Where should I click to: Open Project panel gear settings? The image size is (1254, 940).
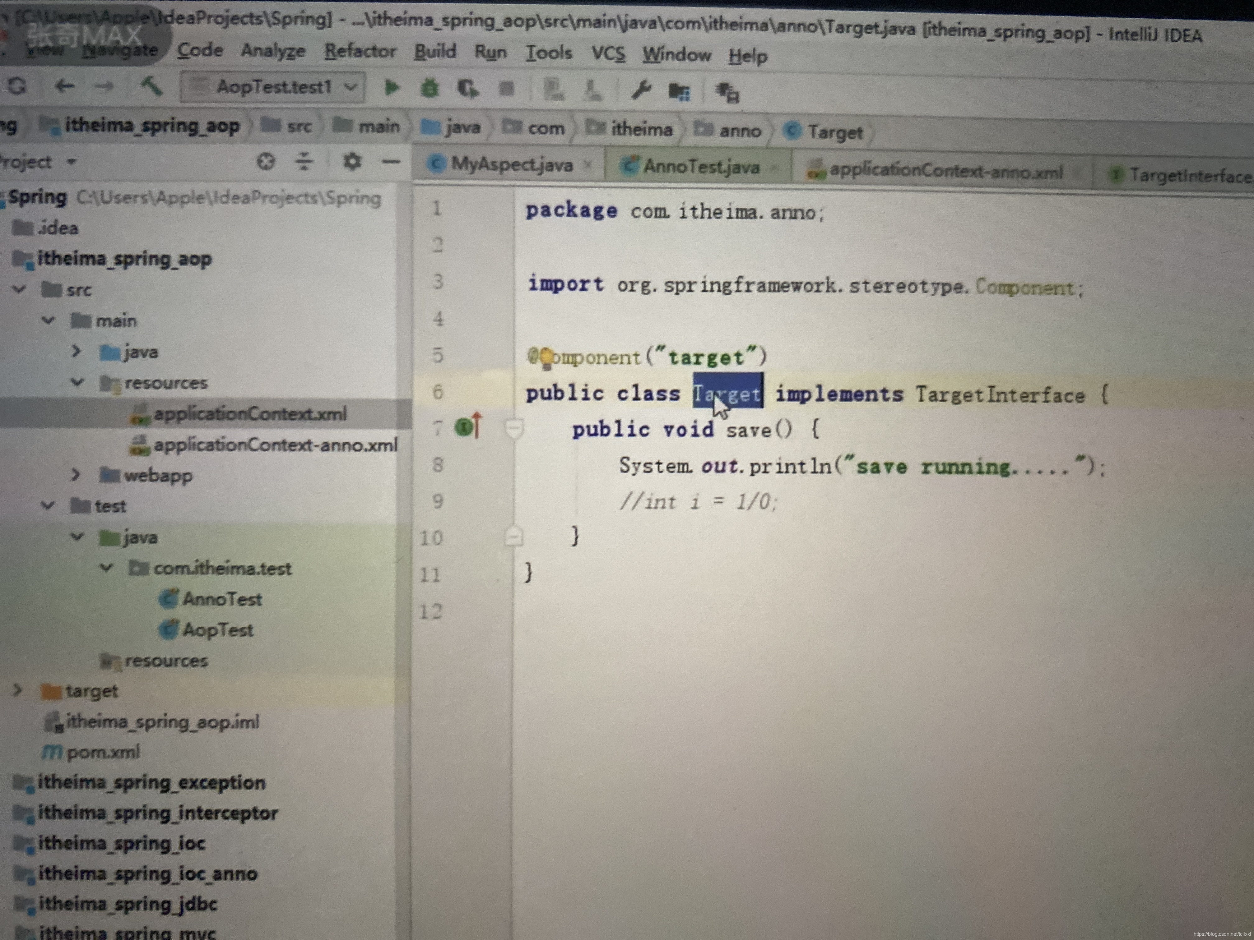click(x=352, y=162)
